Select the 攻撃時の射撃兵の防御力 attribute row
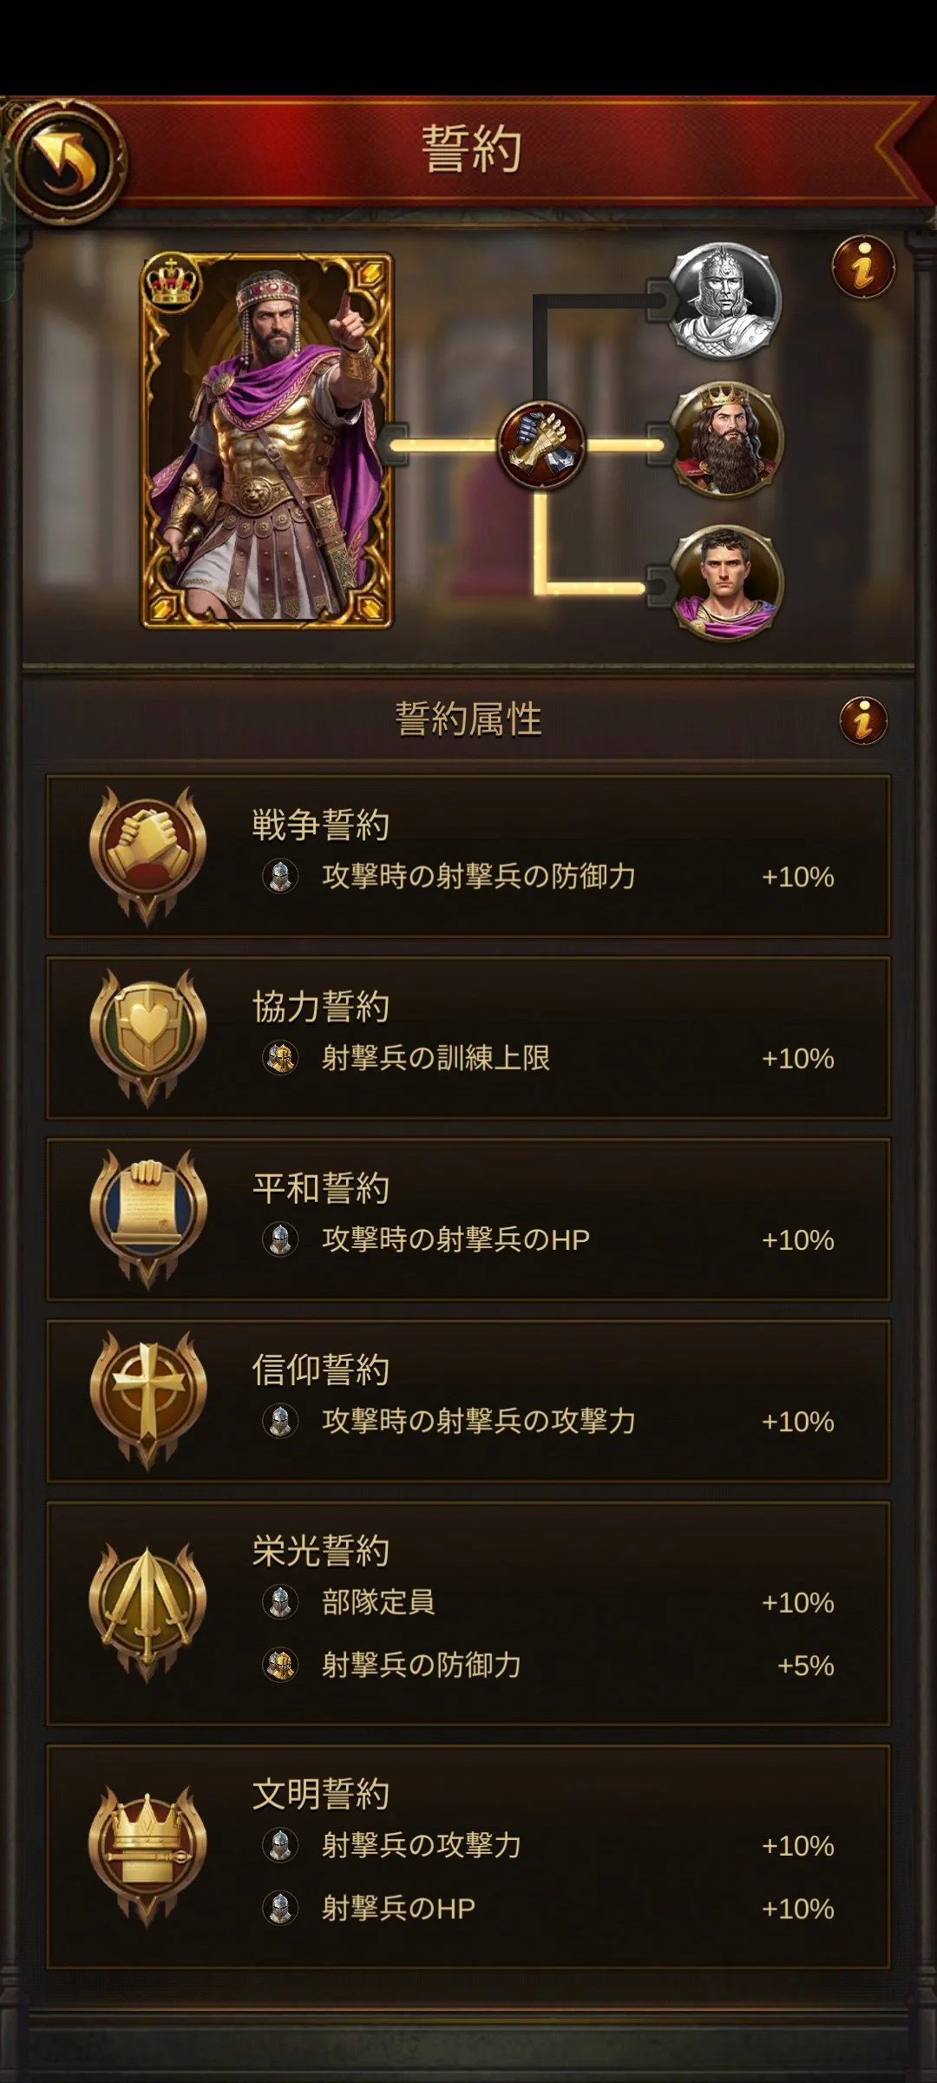The height and width of the screenshot is (2083, 937). (548, 877)
